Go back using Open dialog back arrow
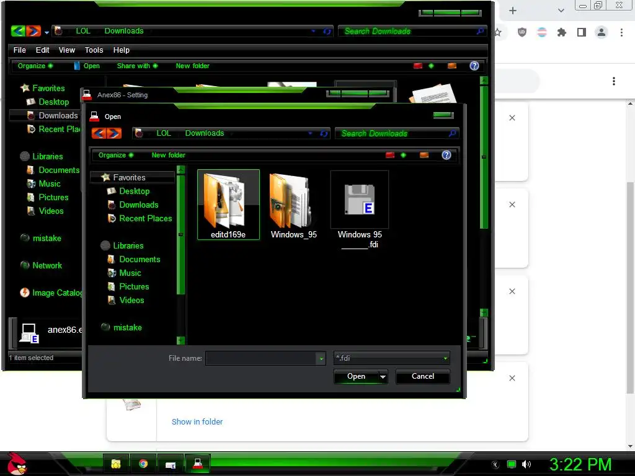The image size is (635, 476). pyautogui.click(x=99, y=133)
